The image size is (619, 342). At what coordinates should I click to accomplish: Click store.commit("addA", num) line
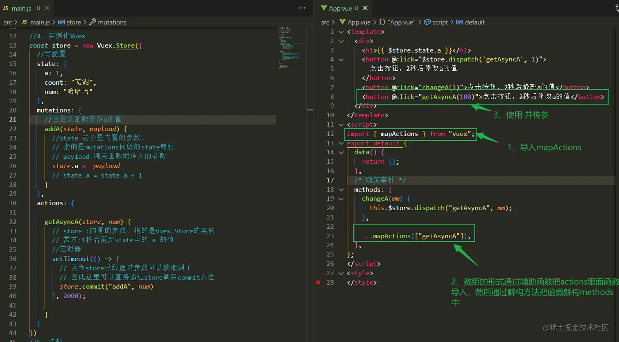click(x=106, y=286)
